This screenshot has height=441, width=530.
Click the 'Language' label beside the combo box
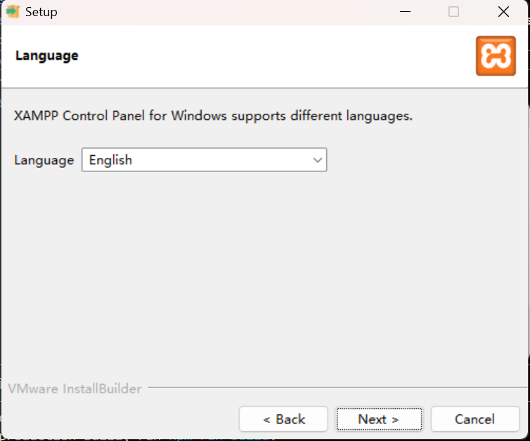pos(44,160)
